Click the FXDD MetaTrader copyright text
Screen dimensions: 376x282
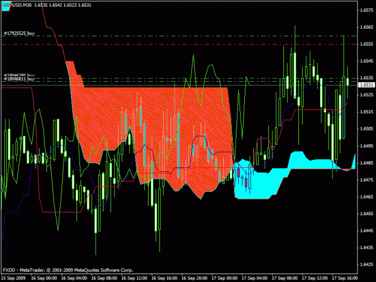coord(68,270)
